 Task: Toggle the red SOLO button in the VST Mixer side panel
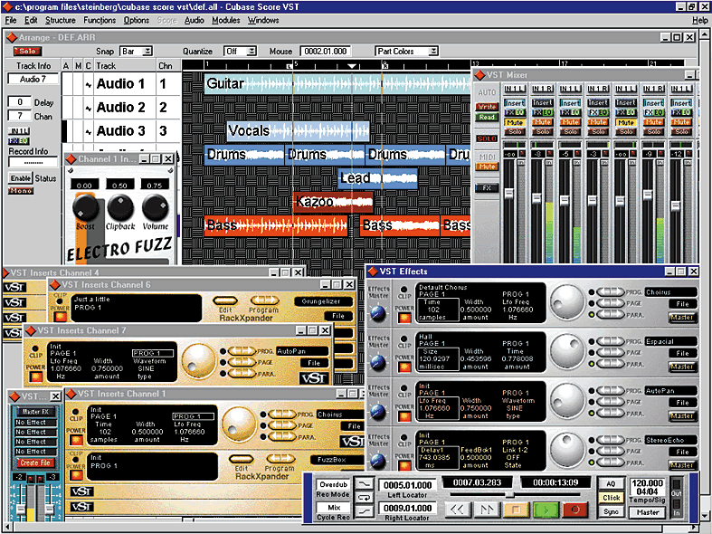click(487, 138)
